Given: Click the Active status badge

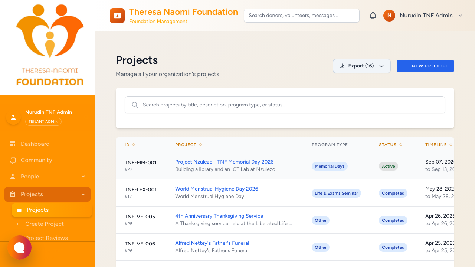Looking at the screenshot, I should pos(388,166).
